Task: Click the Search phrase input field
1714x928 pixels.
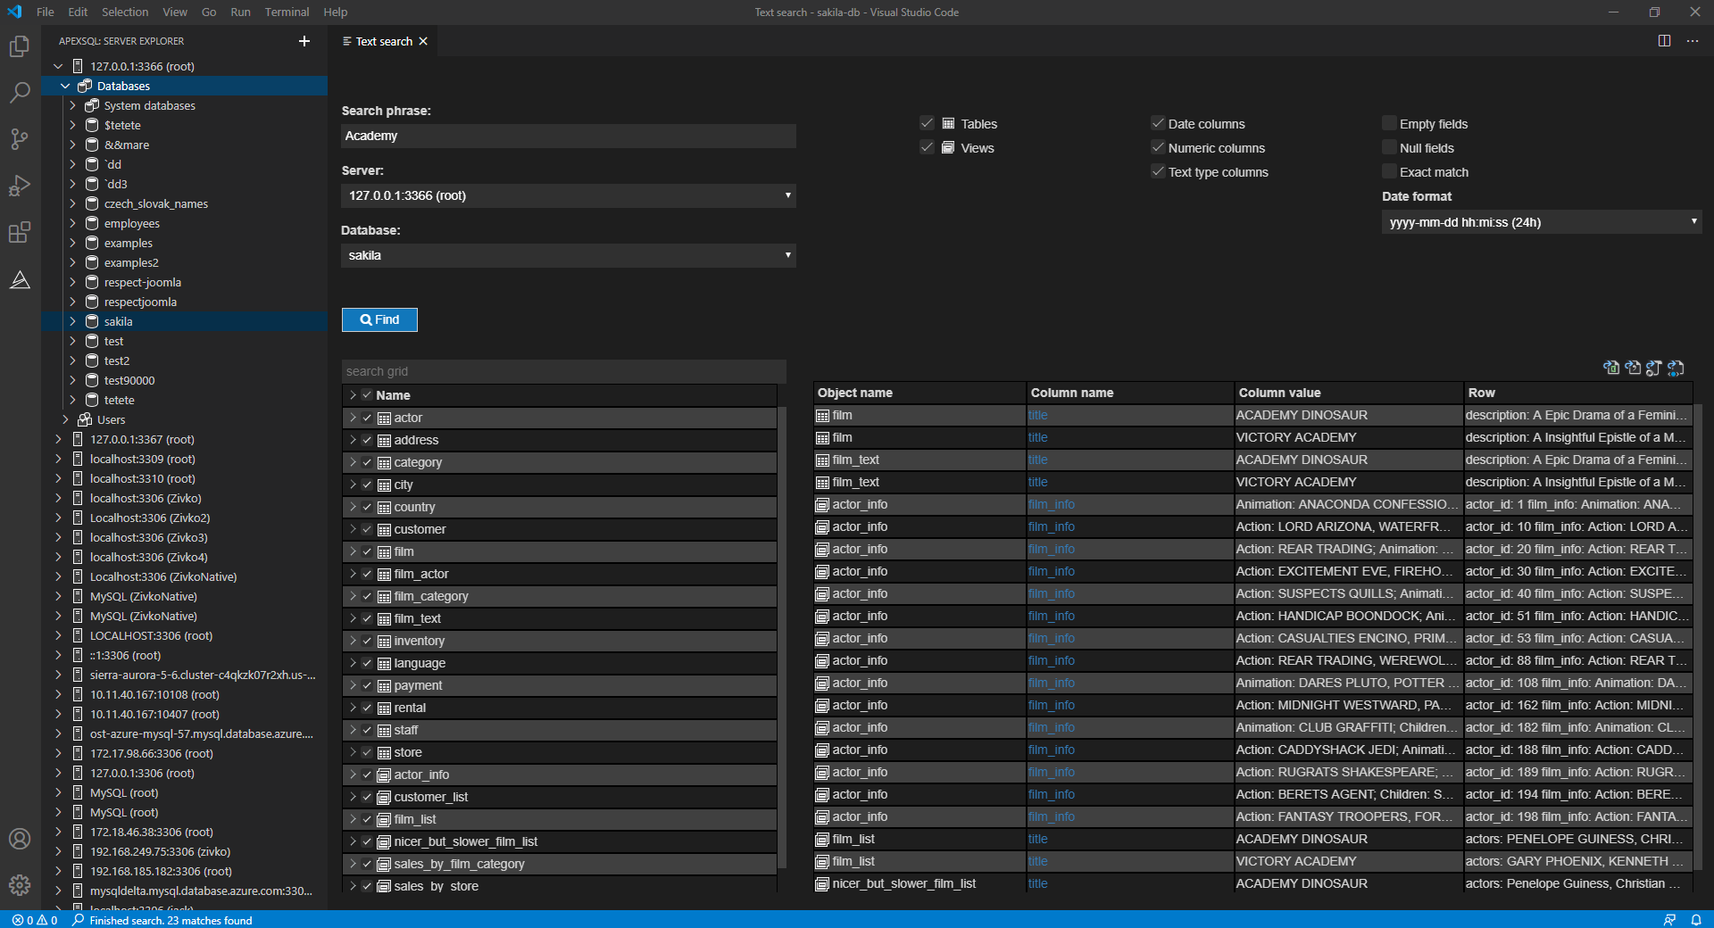Action: (568, 136)
